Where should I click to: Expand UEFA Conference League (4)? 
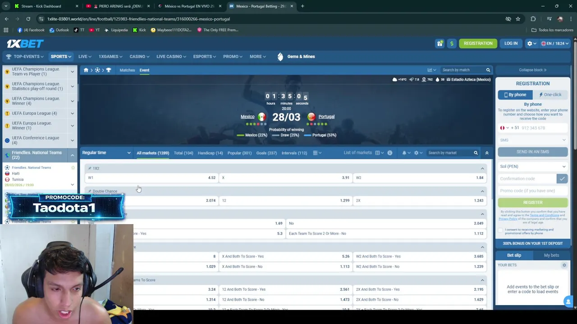coord(72,140)
